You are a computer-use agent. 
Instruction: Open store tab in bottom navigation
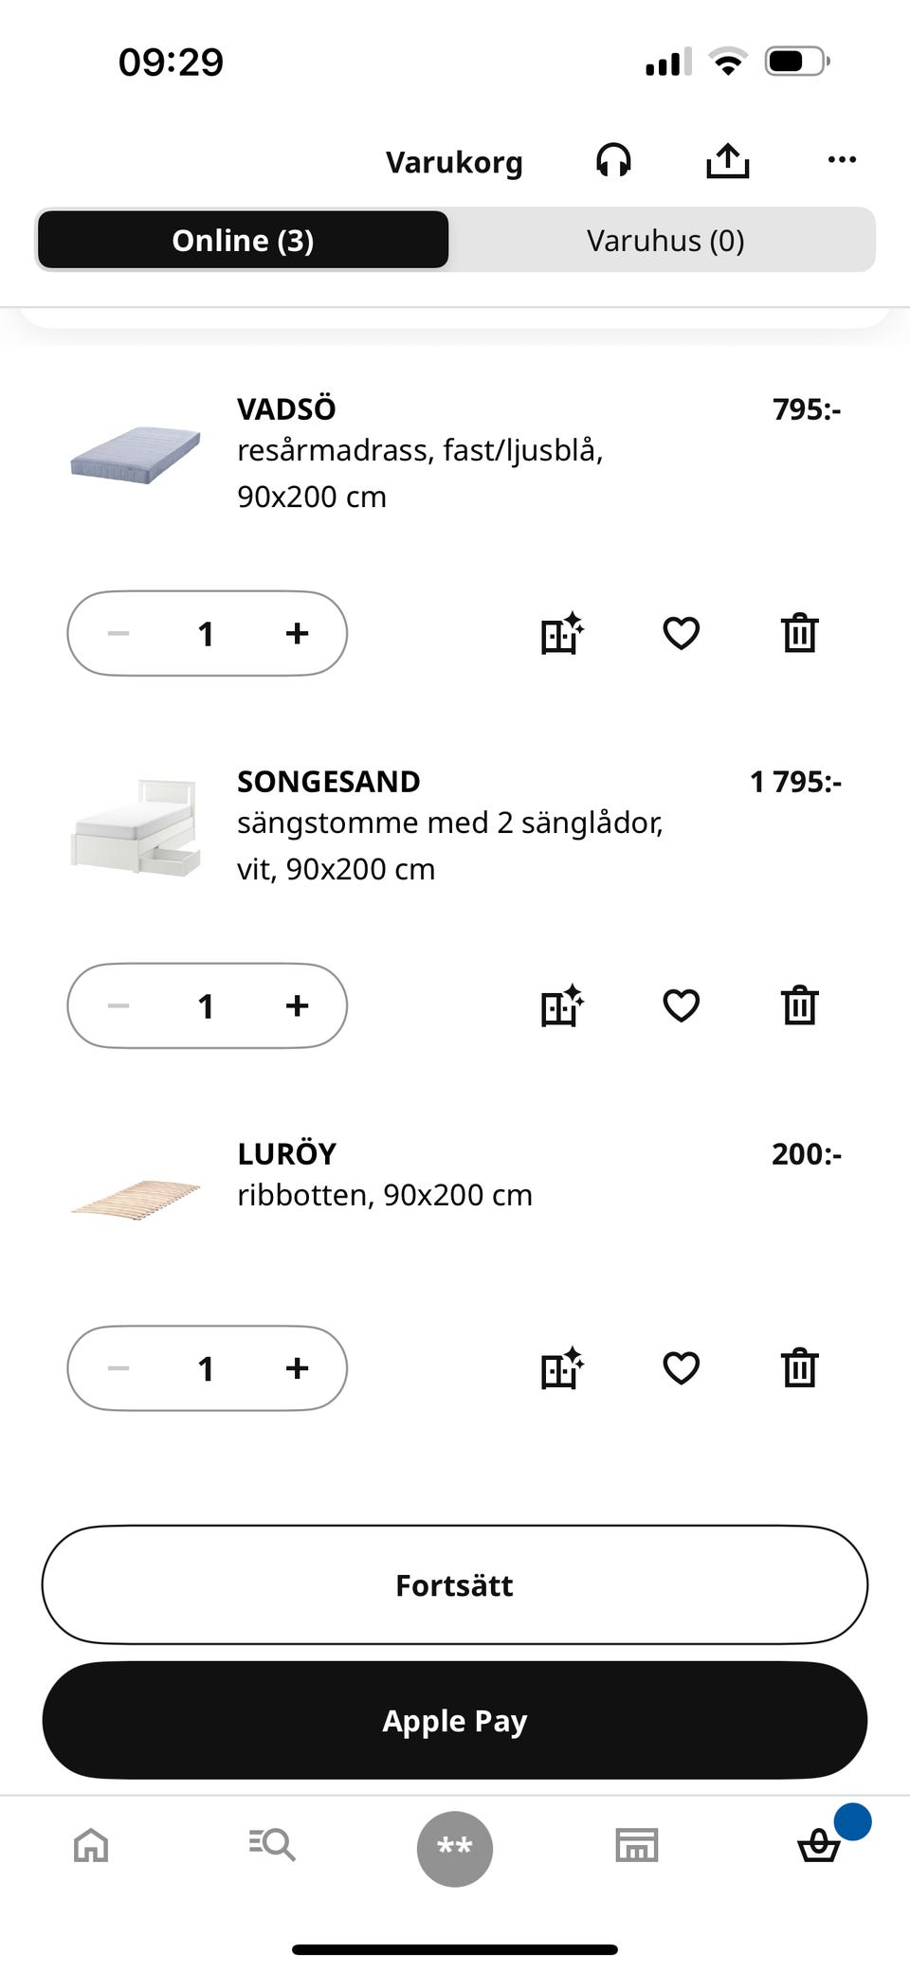(x=636, y=1846)
